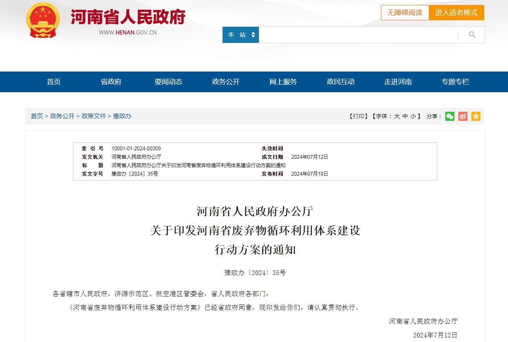Select 走进河南 in the navigation bar

398,81
